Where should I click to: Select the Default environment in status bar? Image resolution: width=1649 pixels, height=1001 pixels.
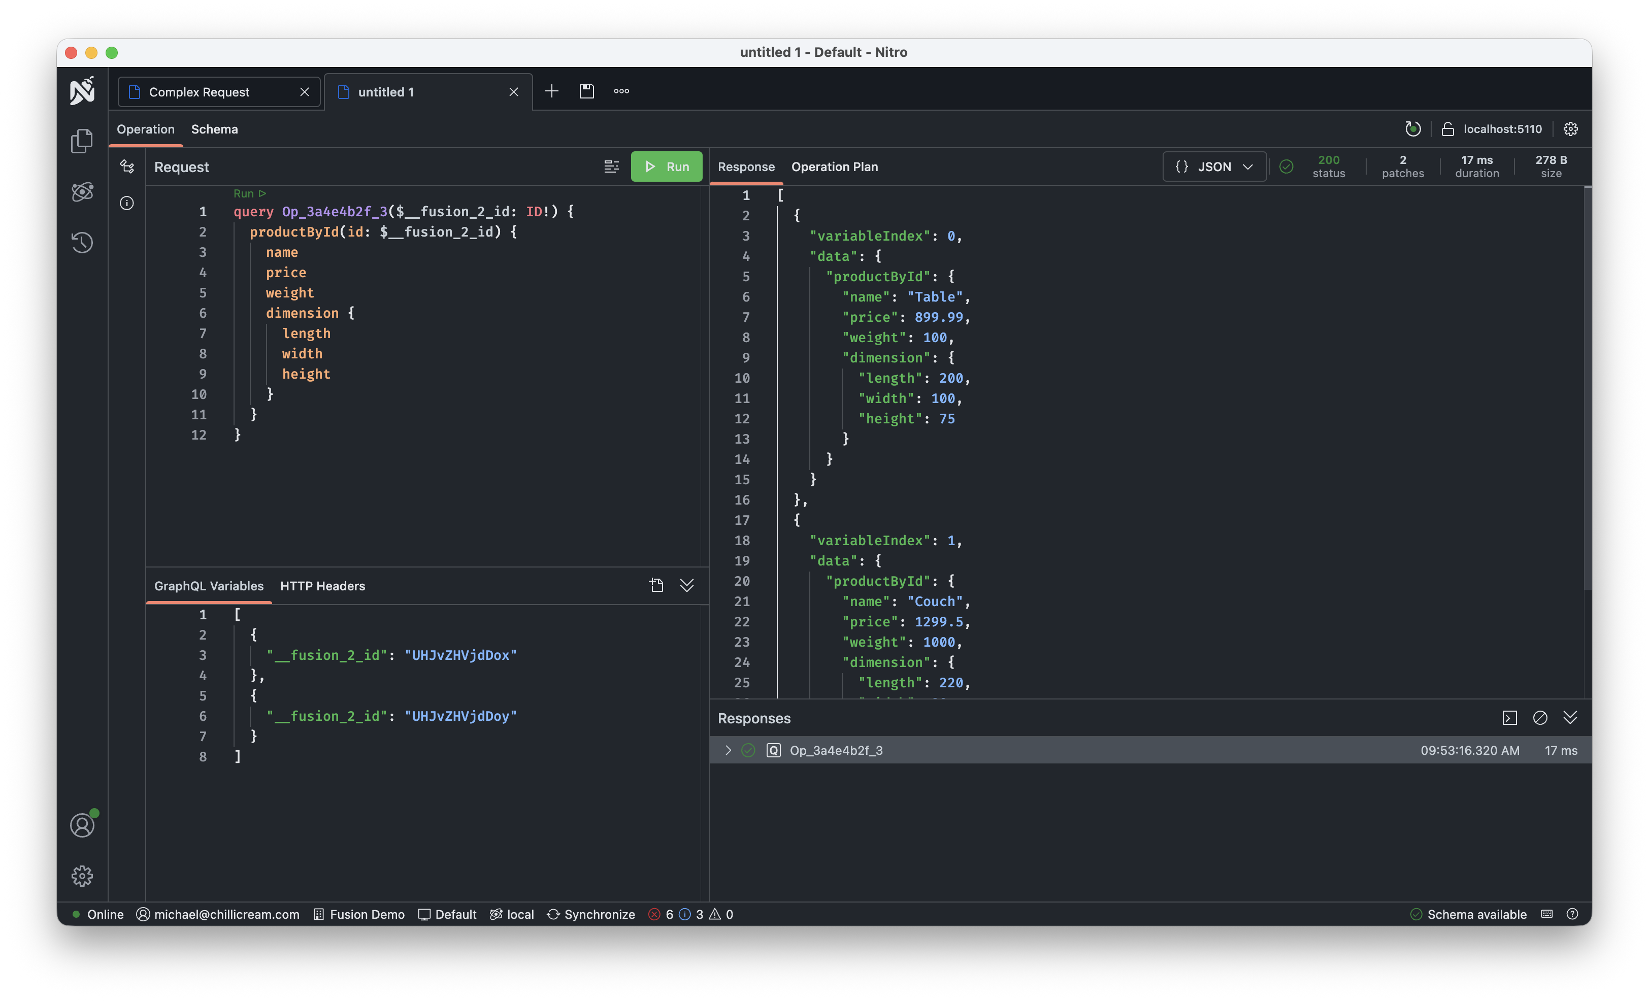[x=447, y=914]
